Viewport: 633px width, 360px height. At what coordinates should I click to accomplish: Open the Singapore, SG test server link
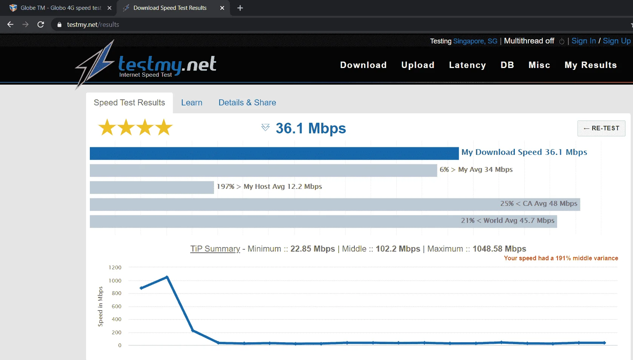[475, 41]
